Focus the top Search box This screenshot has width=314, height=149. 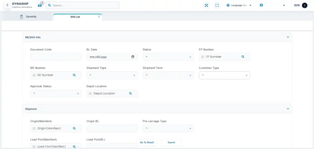[x=82, y=5]
